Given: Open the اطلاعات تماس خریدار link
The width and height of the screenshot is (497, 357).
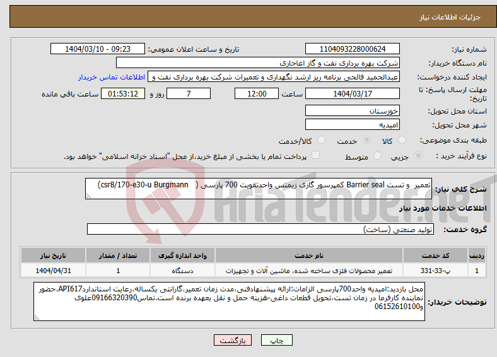Looking at the screenshot, I should tap(112, 77).
